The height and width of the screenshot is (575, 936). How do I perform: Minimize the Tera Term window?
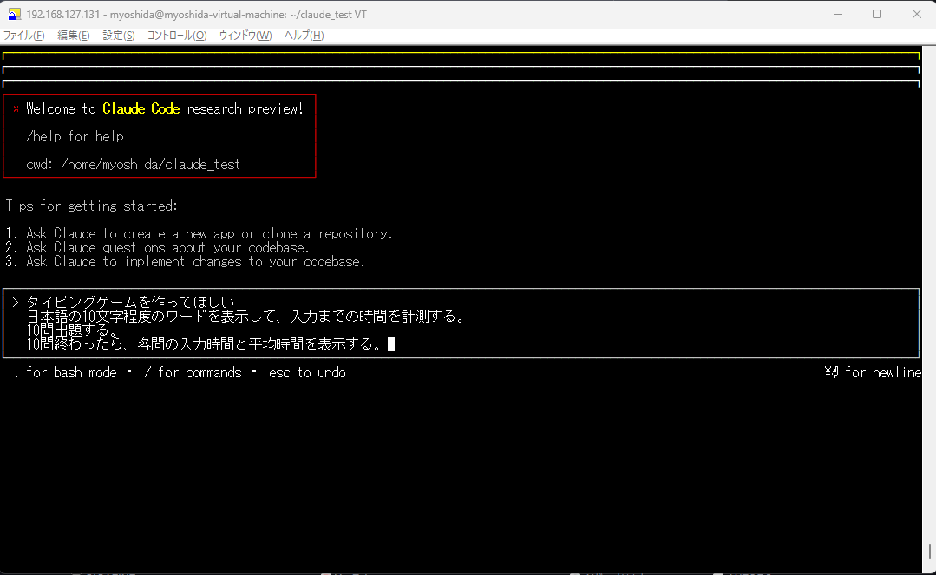click(838, 14)
